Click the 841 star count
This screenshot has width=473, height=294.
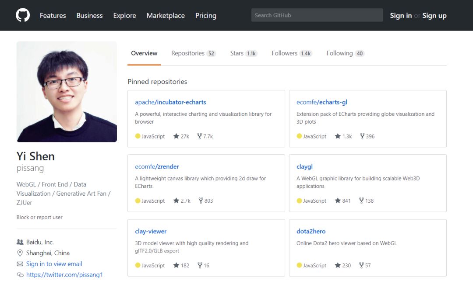346,201
